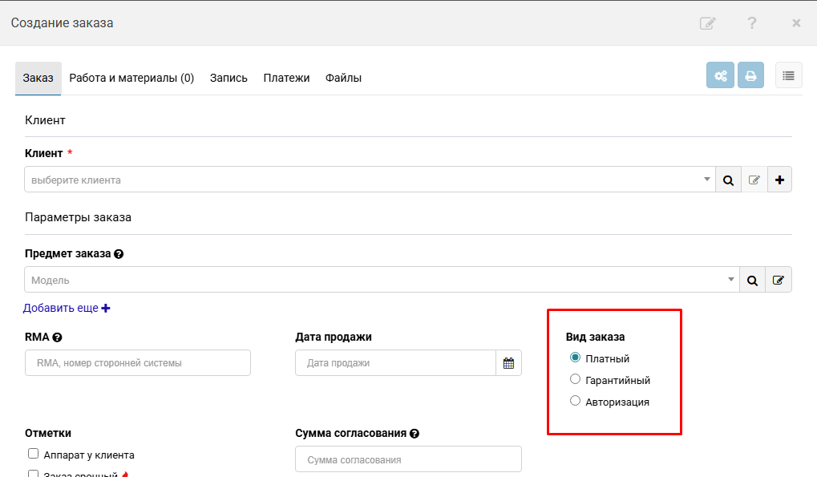This screenshot has height=477, width=817.
Task: Open the list view icon button
Action: (x=788, y=75)
